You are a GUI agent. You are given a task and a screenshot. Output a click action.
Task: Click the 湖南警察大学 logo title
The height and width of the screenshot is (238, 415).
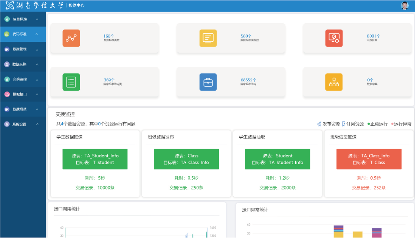[34, 5]
